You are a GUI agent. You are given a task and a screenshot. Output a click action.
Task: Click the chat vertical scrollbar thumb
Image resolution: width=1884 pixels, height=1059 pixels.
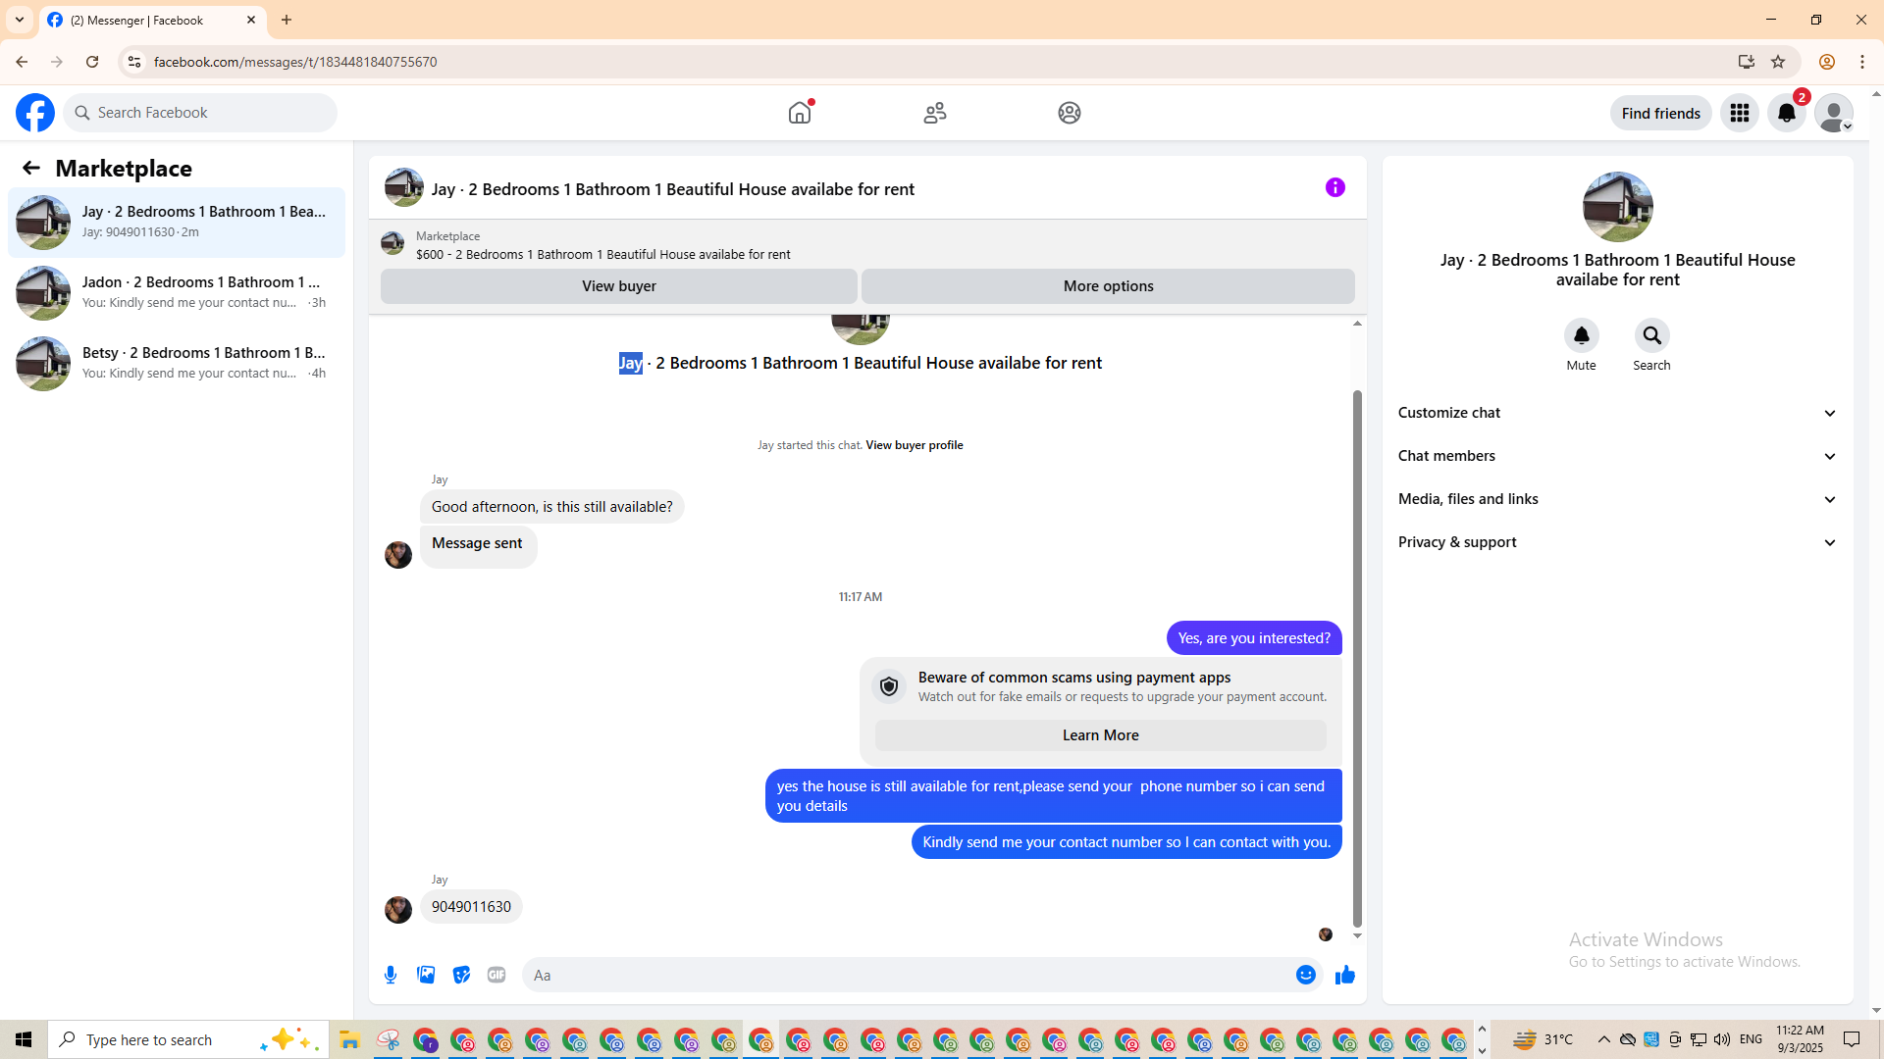click(1357, 658)
